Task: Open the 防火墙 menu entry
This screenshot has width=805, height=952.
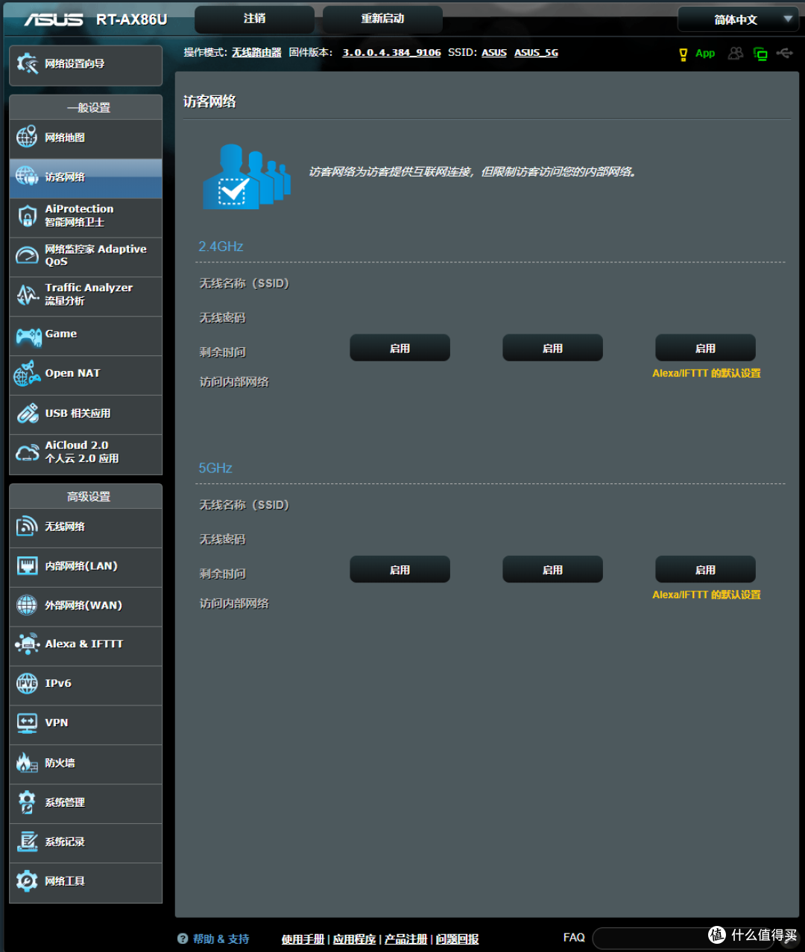Action: [x=86, y=763]
